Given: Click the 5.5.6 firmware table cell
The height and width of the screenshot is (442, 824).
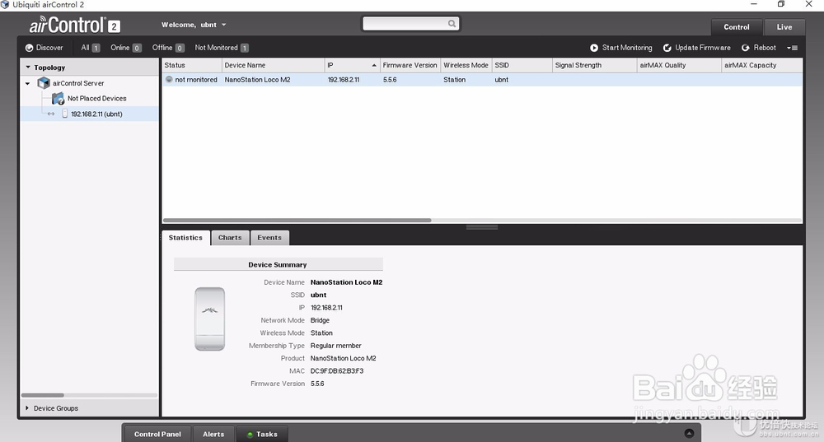Looking at the screenshot, I should (390, 80).
